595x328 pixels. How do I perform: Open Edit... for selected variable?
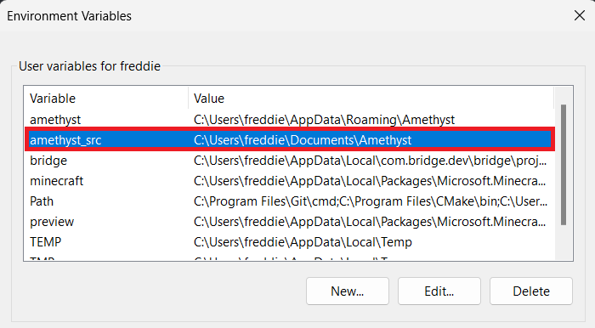tap(439, 291)
